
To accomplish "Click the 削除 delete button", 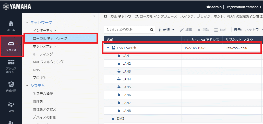I will [203, 30].
